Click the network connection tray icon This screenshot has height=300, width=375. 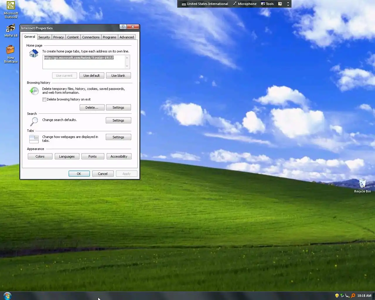(347, 296)
